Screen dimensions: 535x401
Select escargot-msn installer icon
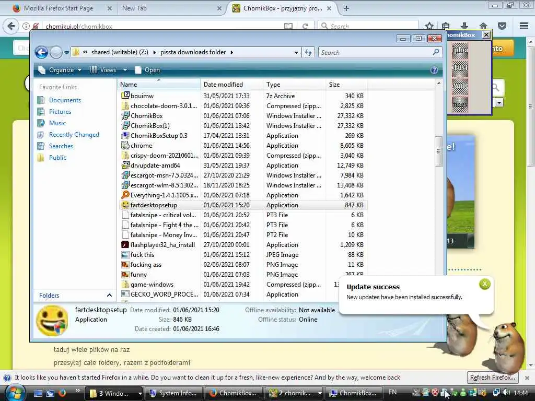pos(125,175)
